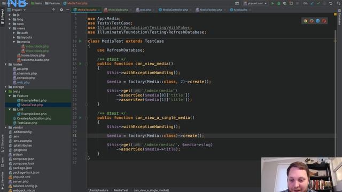
Task: Open preview in Safari browser icon
Action: tap(318, 21)
